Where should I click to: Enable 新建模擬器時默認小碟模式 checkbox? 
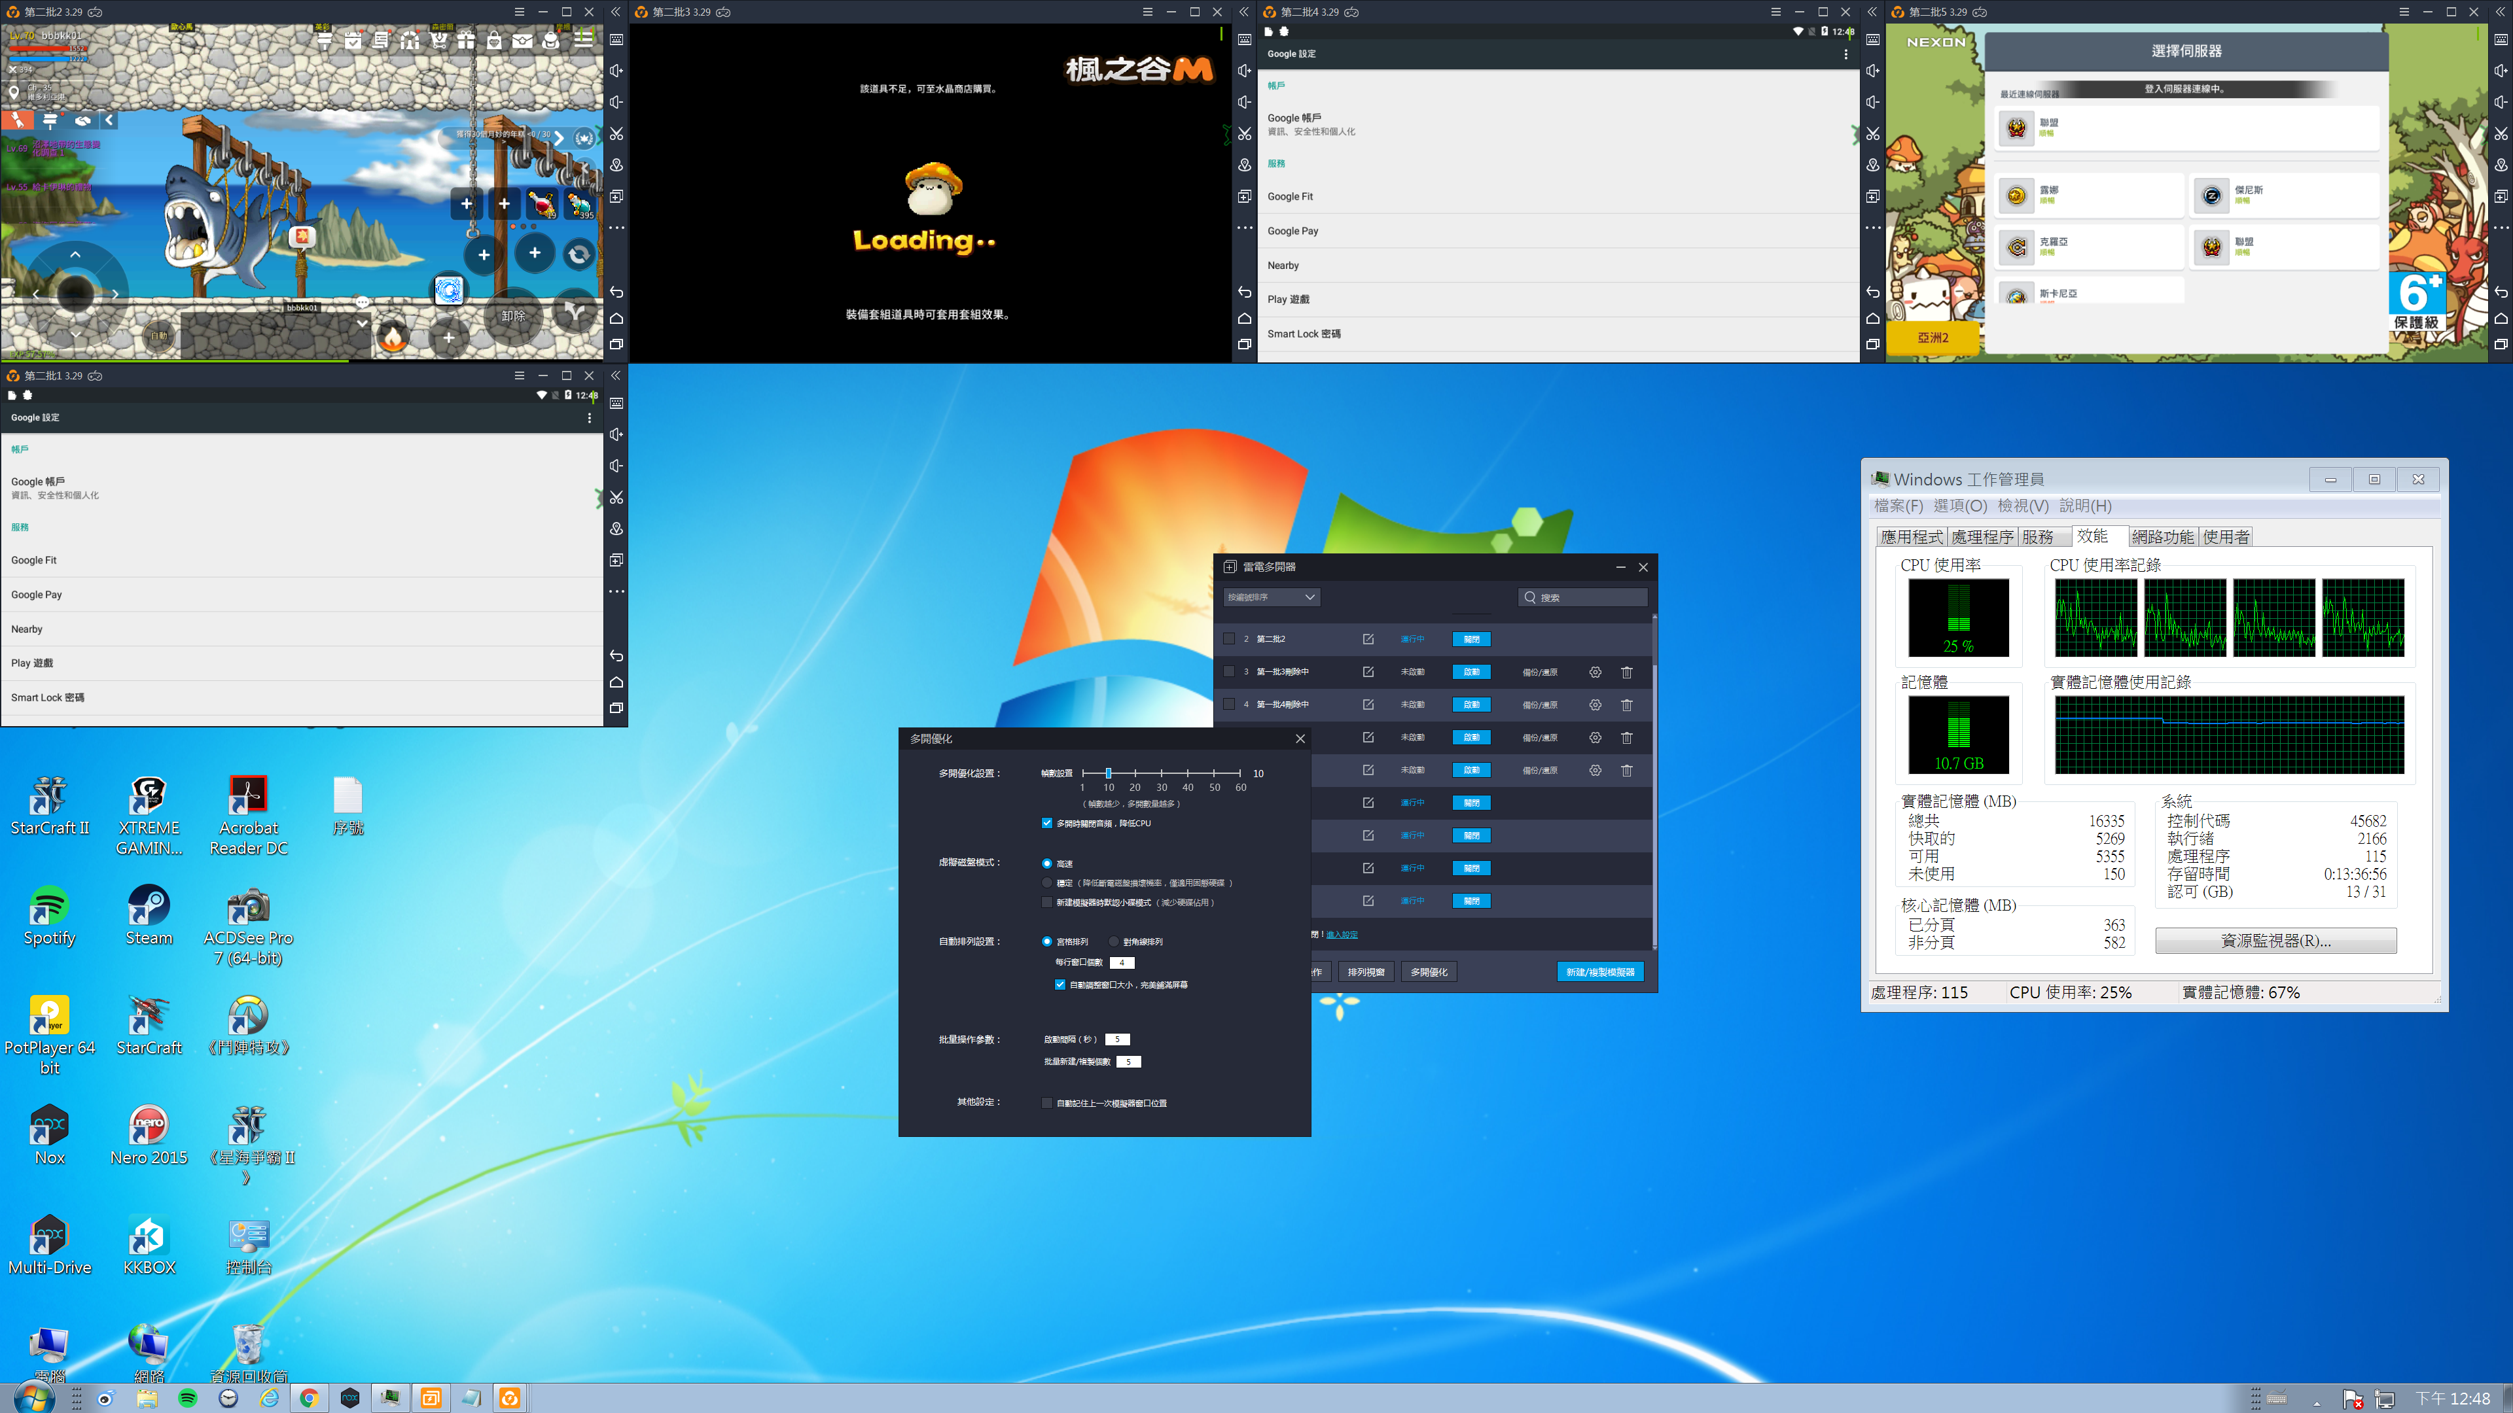pos(1047,902)
